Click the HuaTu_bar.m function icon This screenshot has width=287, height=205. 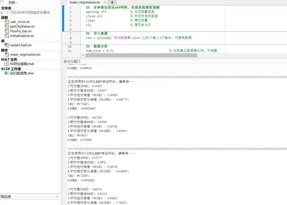click(6, 31)
